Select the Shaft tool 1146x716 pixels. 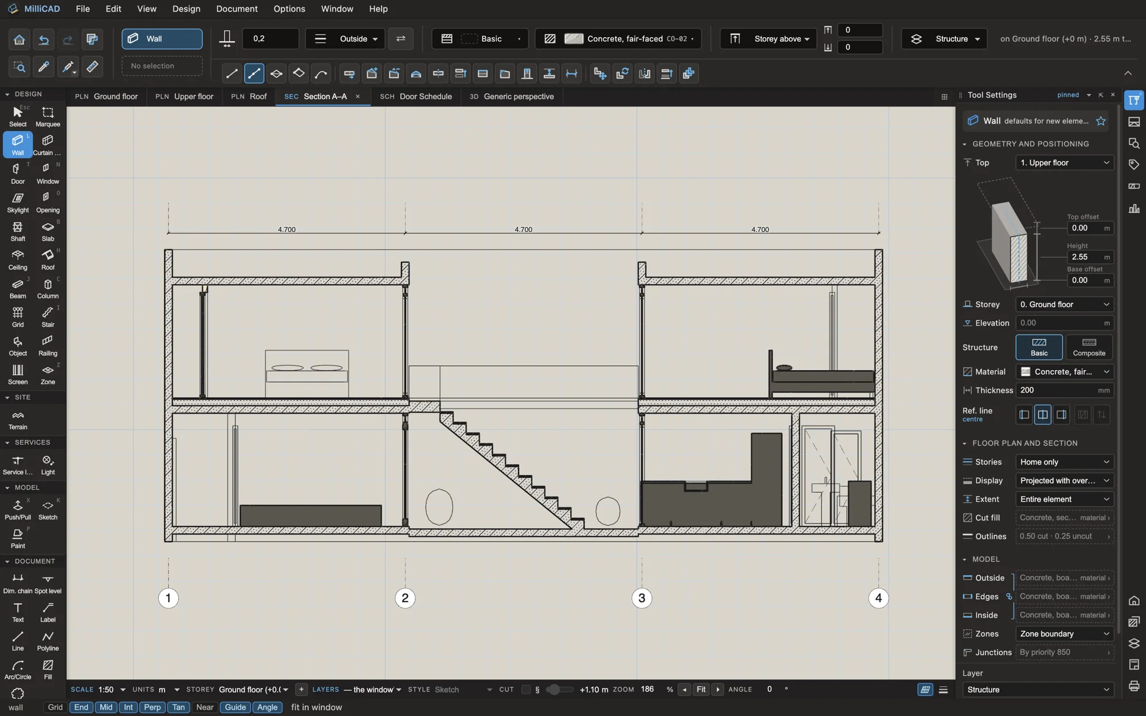click(18, 231)
